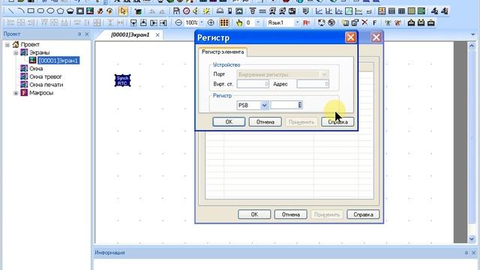Collapse the Проект root tree node
The height and width of the screenshot is (270, 480).
point(7,45)
